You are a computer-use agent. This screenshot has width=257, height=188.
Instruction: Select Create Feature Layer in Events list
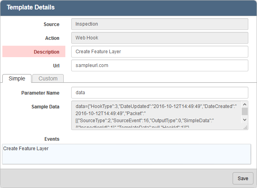(26, 149)
